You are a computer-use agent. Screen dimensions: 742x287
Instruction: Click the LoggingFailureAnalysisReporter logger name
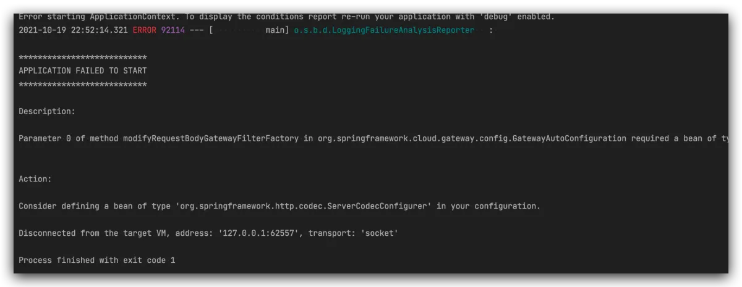point(383,30)
